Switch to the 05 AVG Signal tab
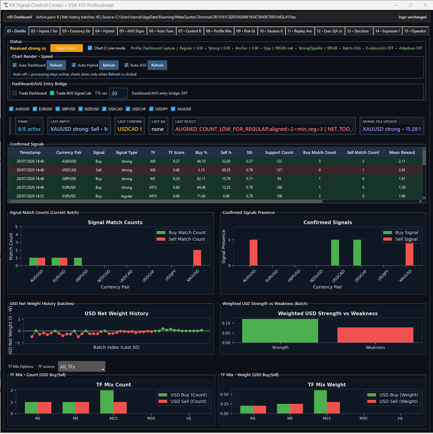Viewport: 433px width, 434px height. point(132,31)
